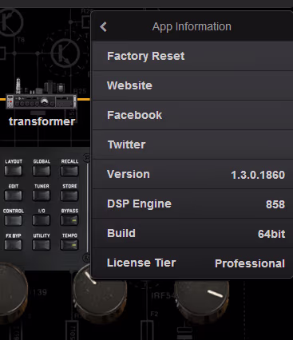Image resolution: width=293 pixels, height=340 pixels.
Task: Push the EDIT button
Action: click(14, 196)
